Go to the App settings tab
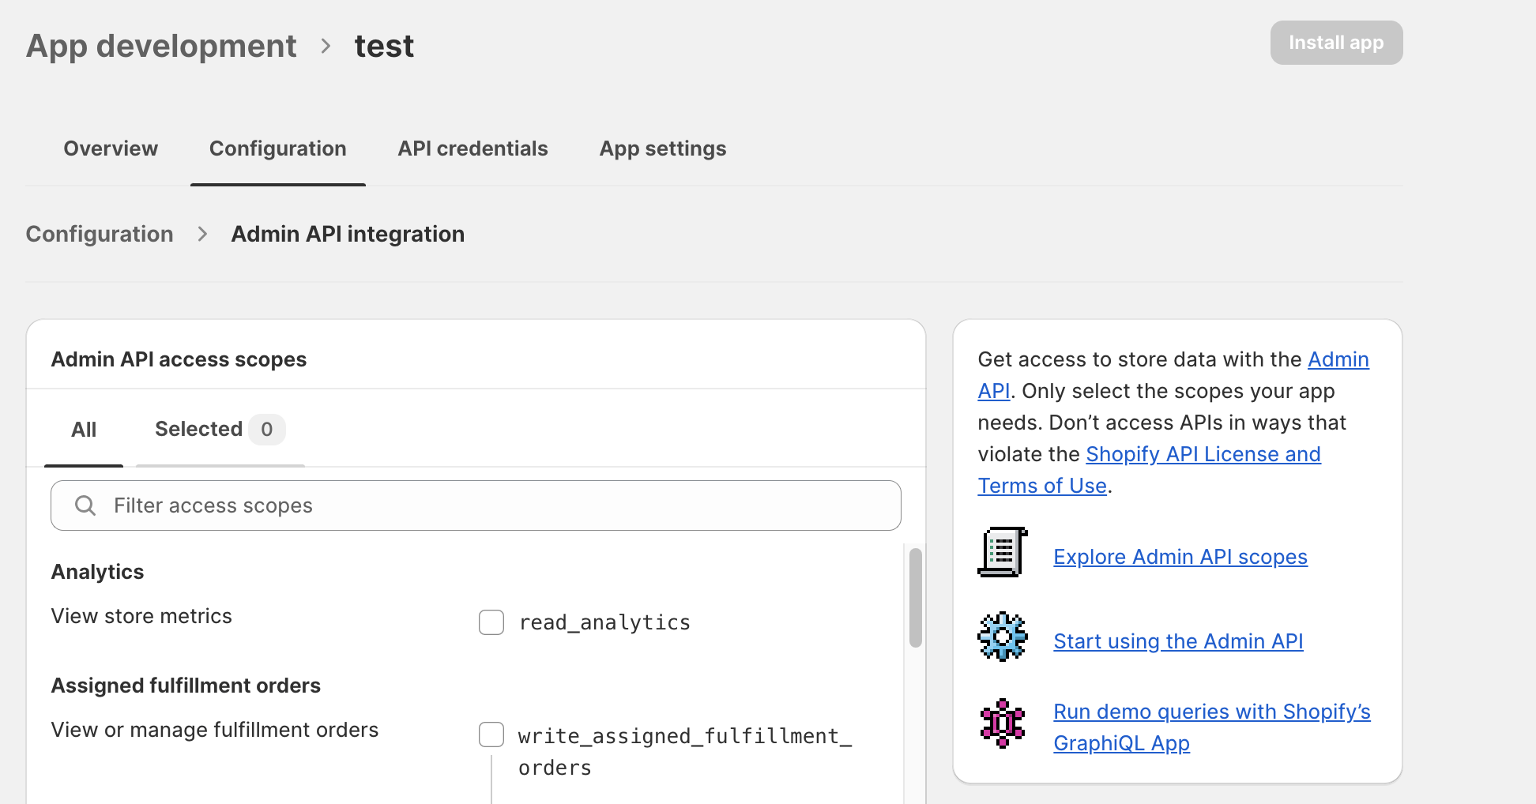1536x804 pixels. click(663, 148)
